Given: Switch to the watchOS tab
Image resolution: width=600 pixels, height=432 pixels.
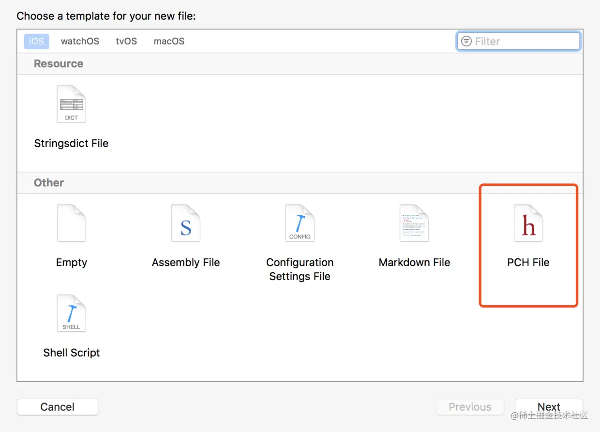Looking at the screenshot, I should tap(80, 41).
